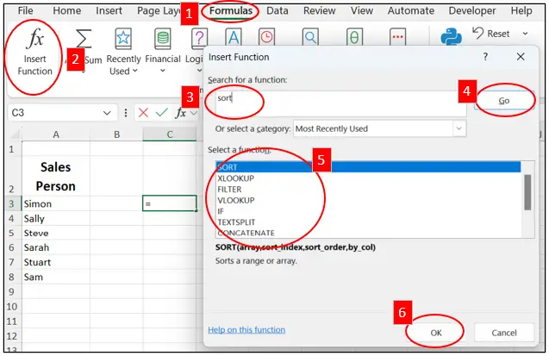
Task: Cancel the formula entry with X icon
Action: pos(143,113)
